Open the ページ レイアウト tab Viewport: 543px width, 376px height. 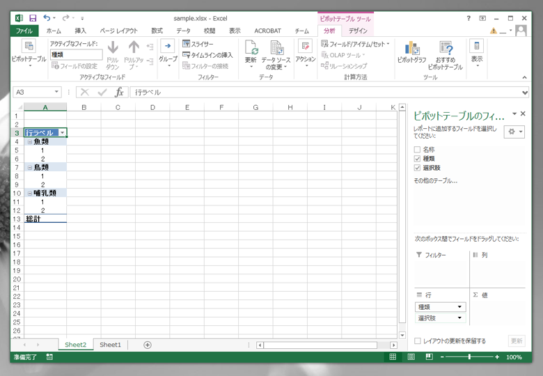click(x=119, y=31)
